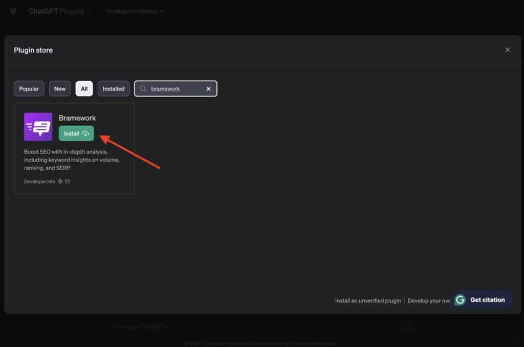This screenshot has height=347, width=524.
Task: Click the search magnifier icon
Action: coord(143,89)
